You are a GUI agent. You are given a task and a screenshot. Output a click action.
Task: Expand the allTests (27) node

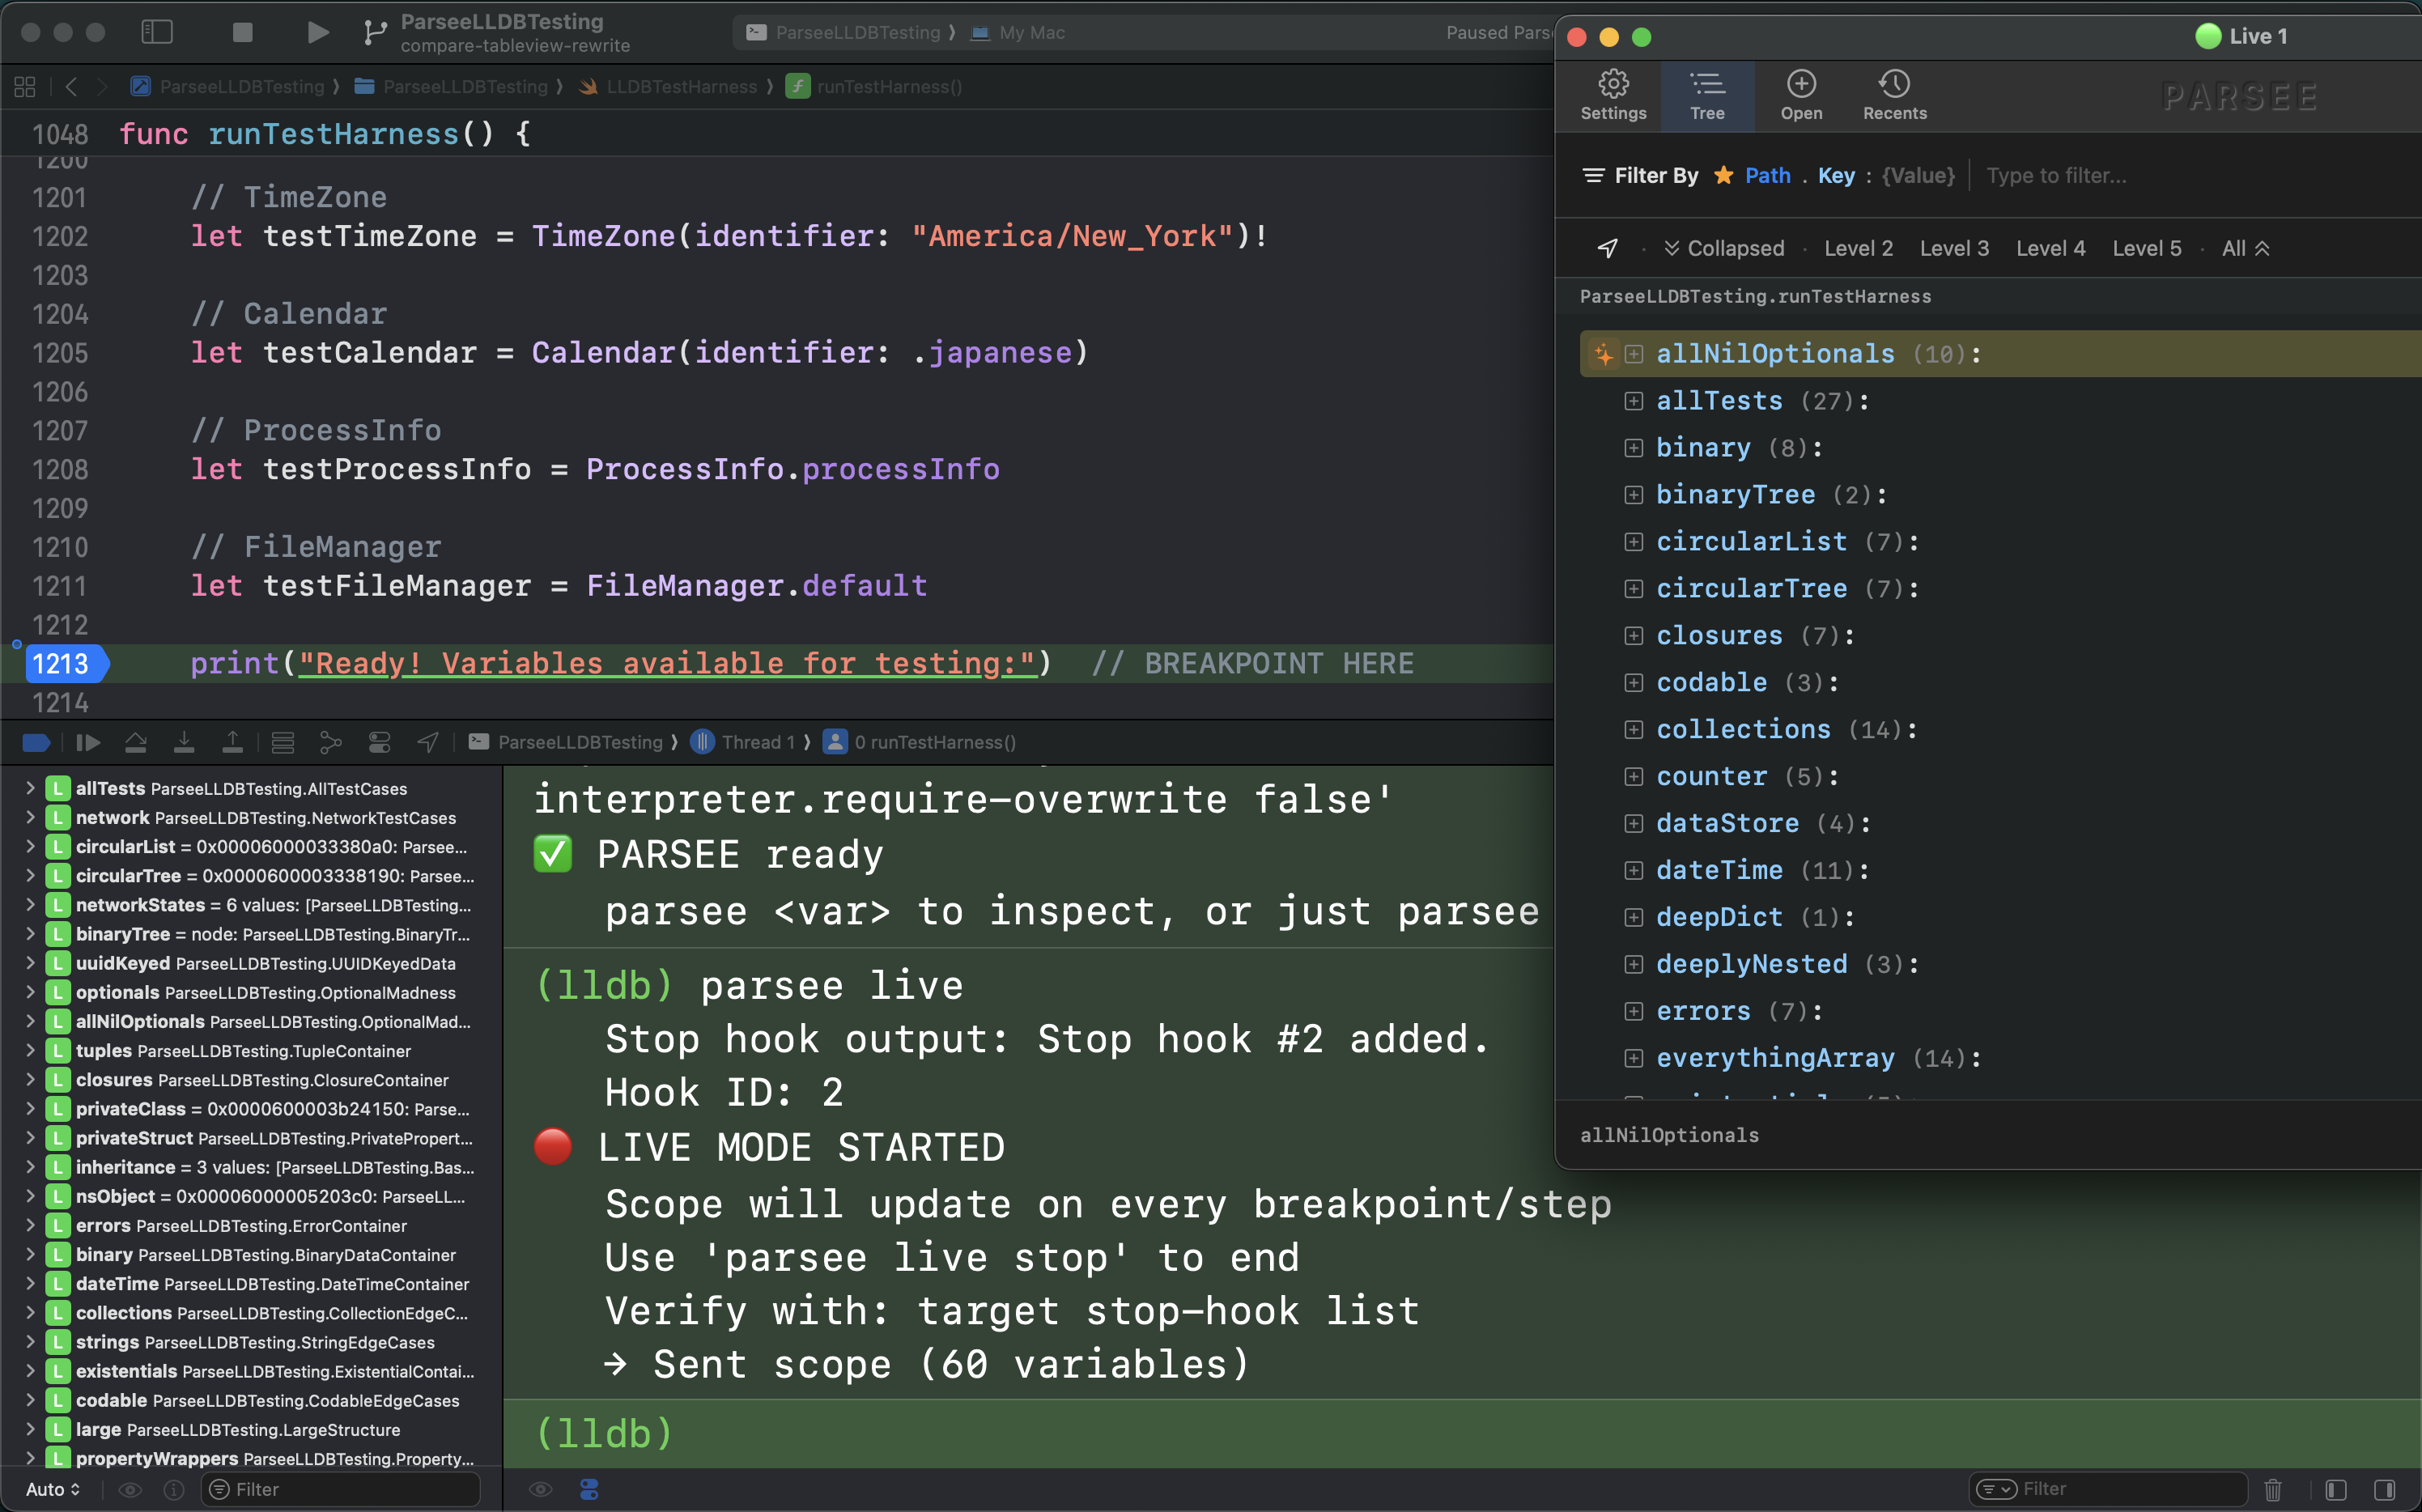1633,401
